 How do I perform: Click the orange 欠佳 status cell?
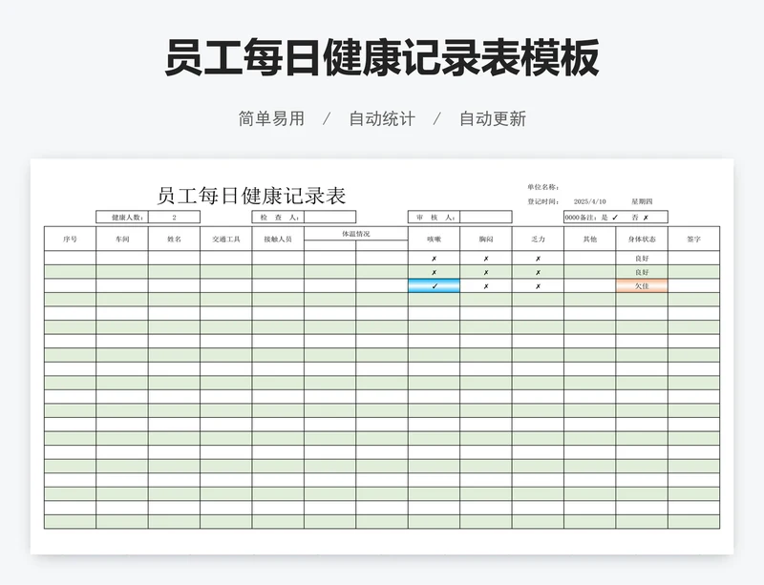tap(642, 286)
